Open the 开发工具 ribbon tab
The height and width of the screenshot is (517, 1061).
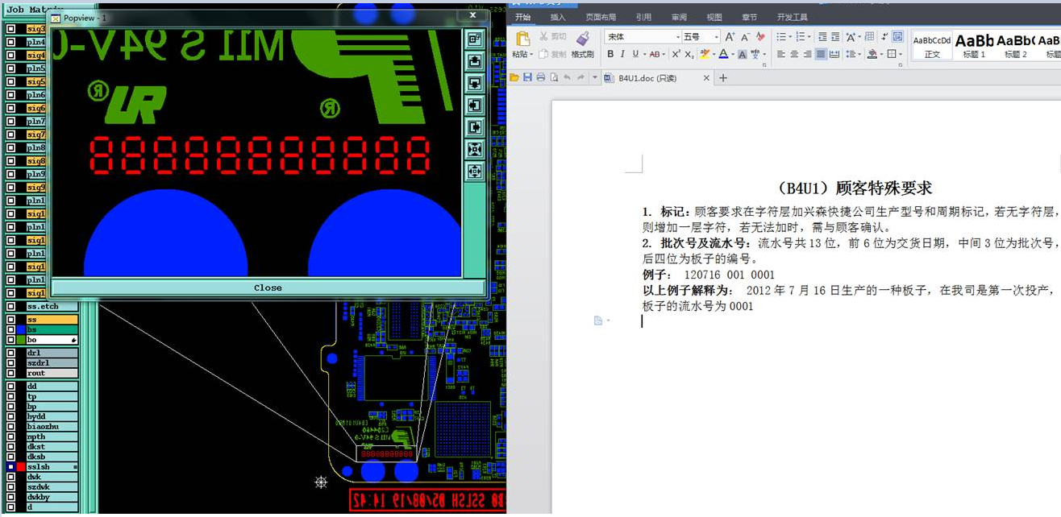[793, 18]
